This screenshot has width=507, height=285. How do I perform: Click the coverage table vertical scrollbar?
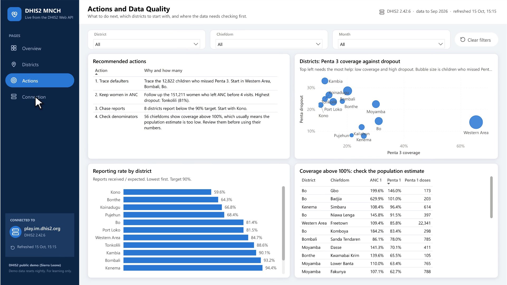coord(491,197)
